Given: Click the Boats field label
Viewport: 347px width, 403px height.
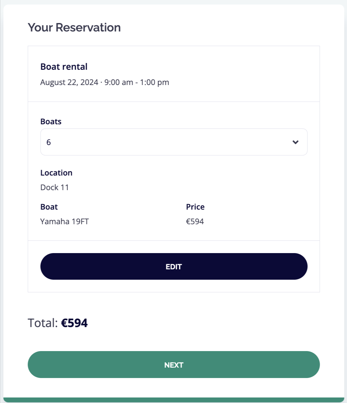Looking at the screenshot, I should click(x=51, y=121).
